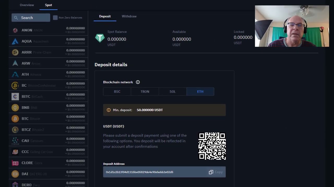Screen dimensions: 334x187
Task: Click the BNB coin icon
Action: click(15, 108)
